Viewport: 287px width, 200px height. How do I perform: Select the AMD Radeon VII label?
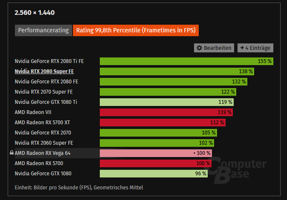click(33, 112)
